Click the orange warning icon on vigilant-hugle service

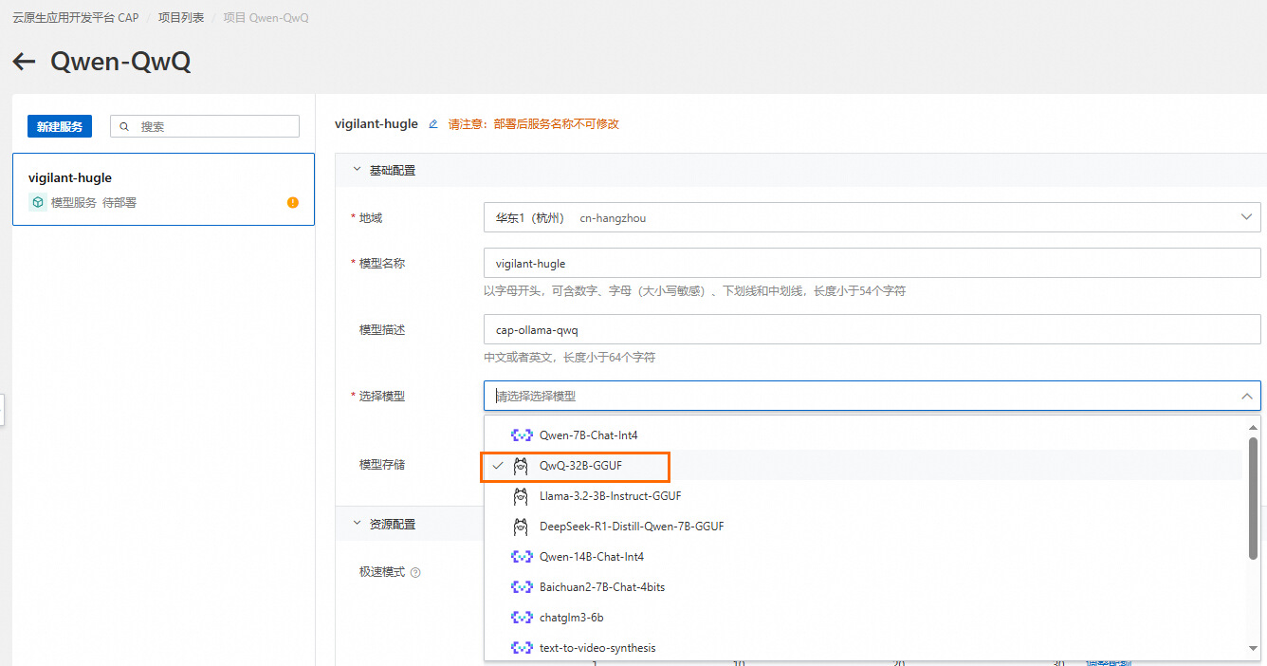point(293,202)
